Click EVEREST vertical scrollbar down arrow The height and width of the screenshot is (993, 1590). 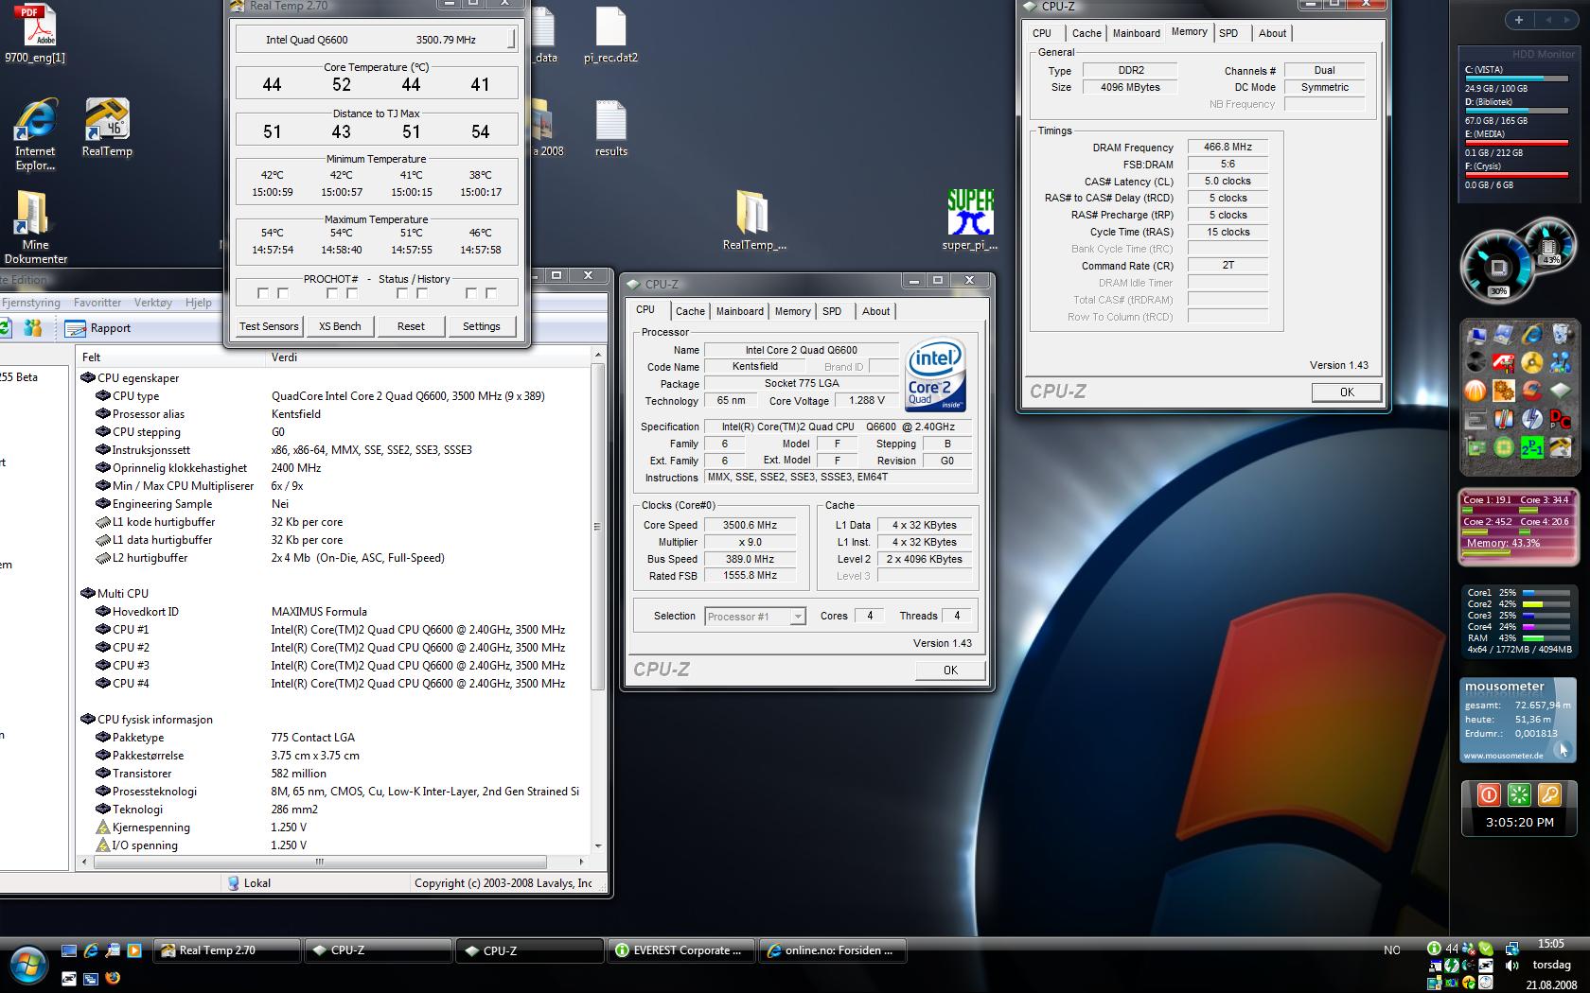(x=597, y=845)
